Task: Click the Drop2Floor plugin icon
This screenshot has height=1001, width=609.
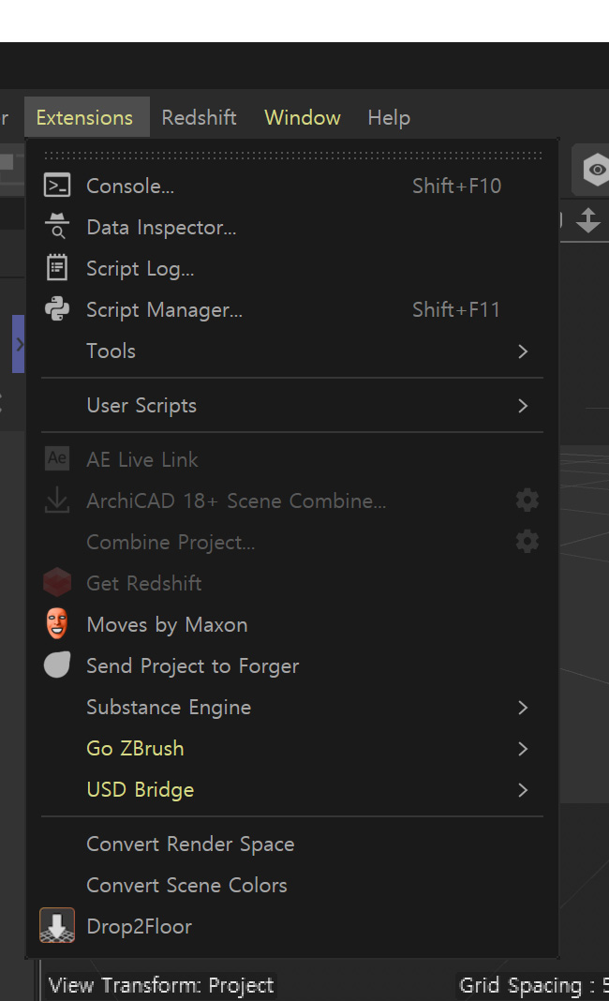Action: tap(57, 926)
